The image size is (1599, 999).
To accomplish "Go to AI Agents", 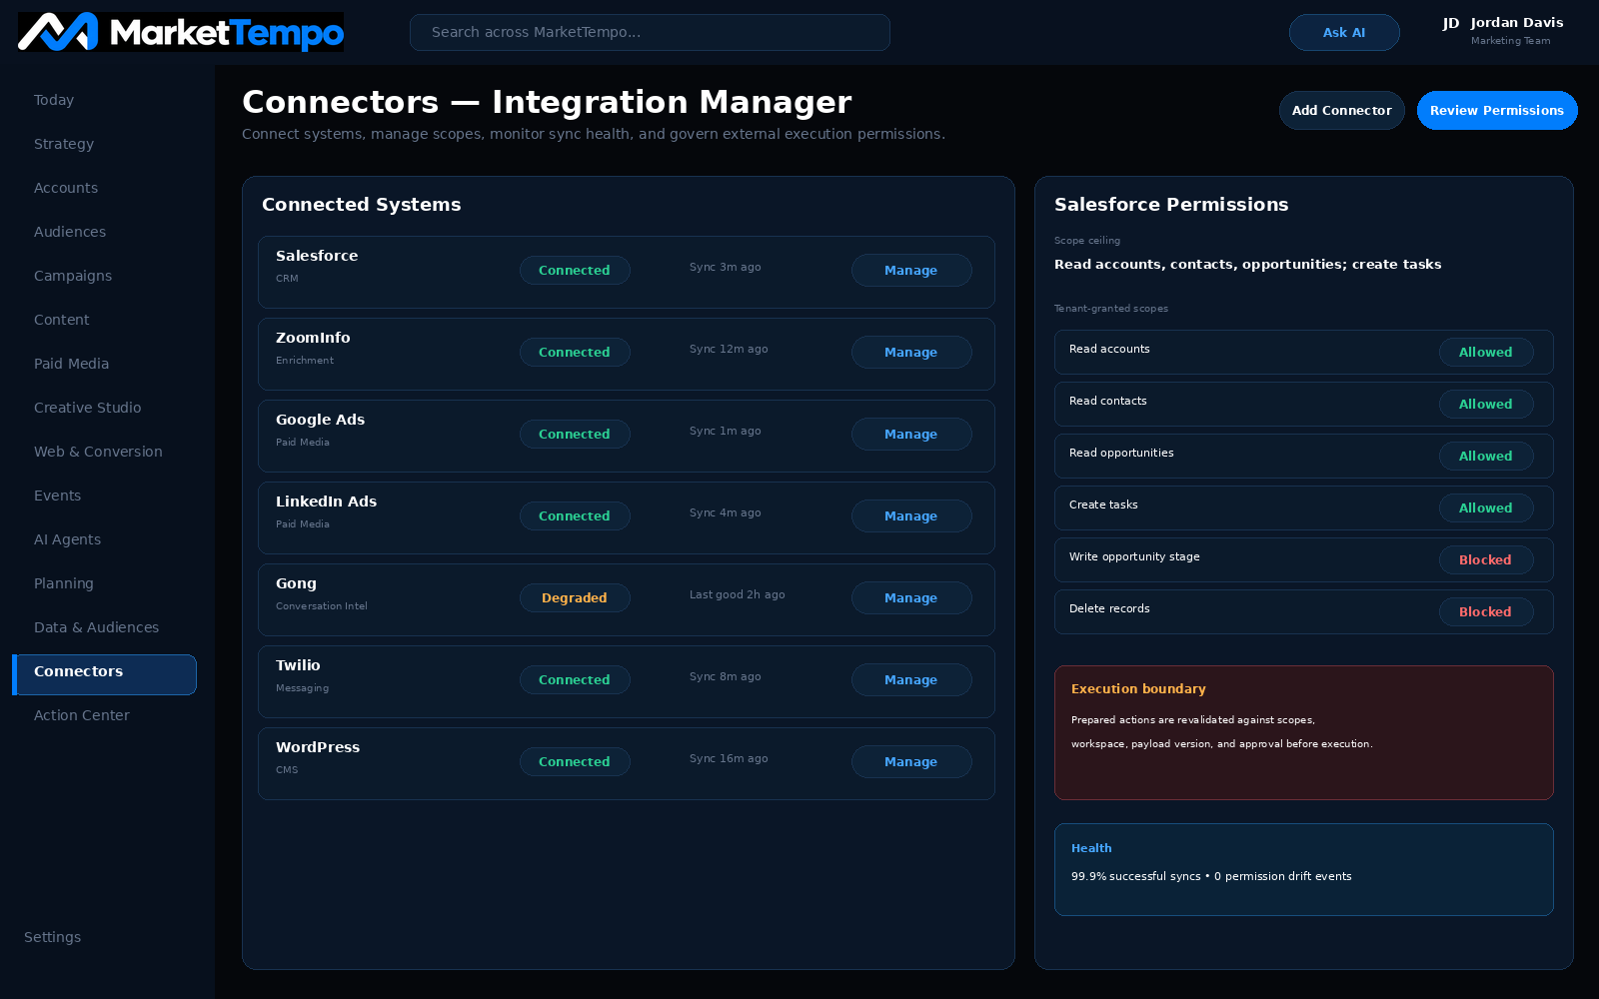I will click(x=68, y=539).
